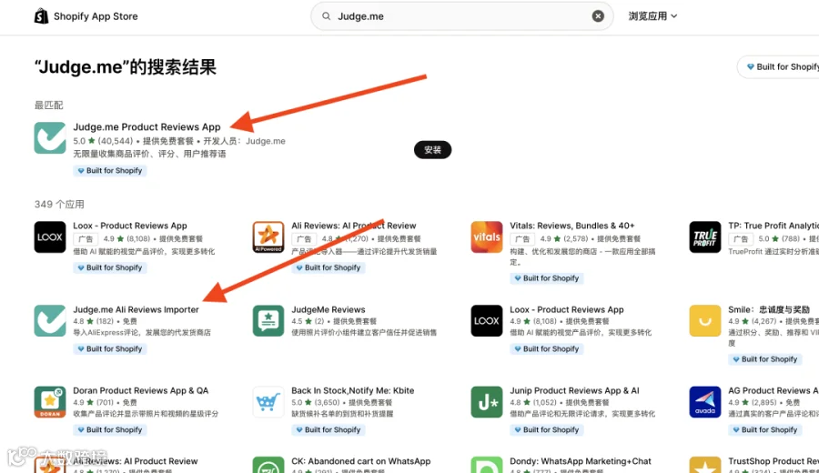This screenshot has width=819, height=473.
Task: Open the Shopify App Store home link
Action: 86,16
